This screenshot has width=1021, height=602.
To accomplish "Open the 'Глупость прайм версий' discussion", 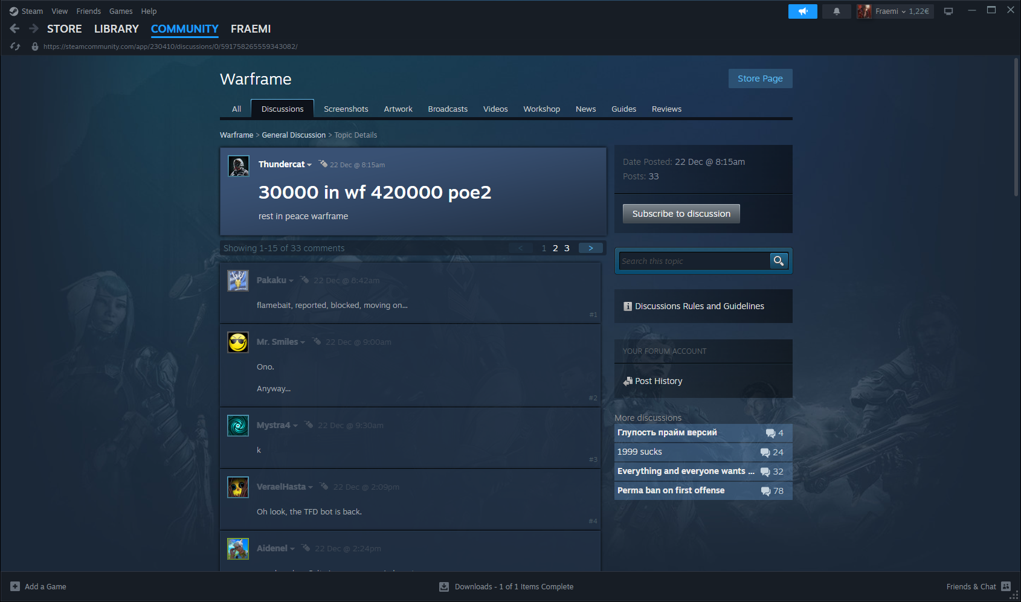I will 703,432.
